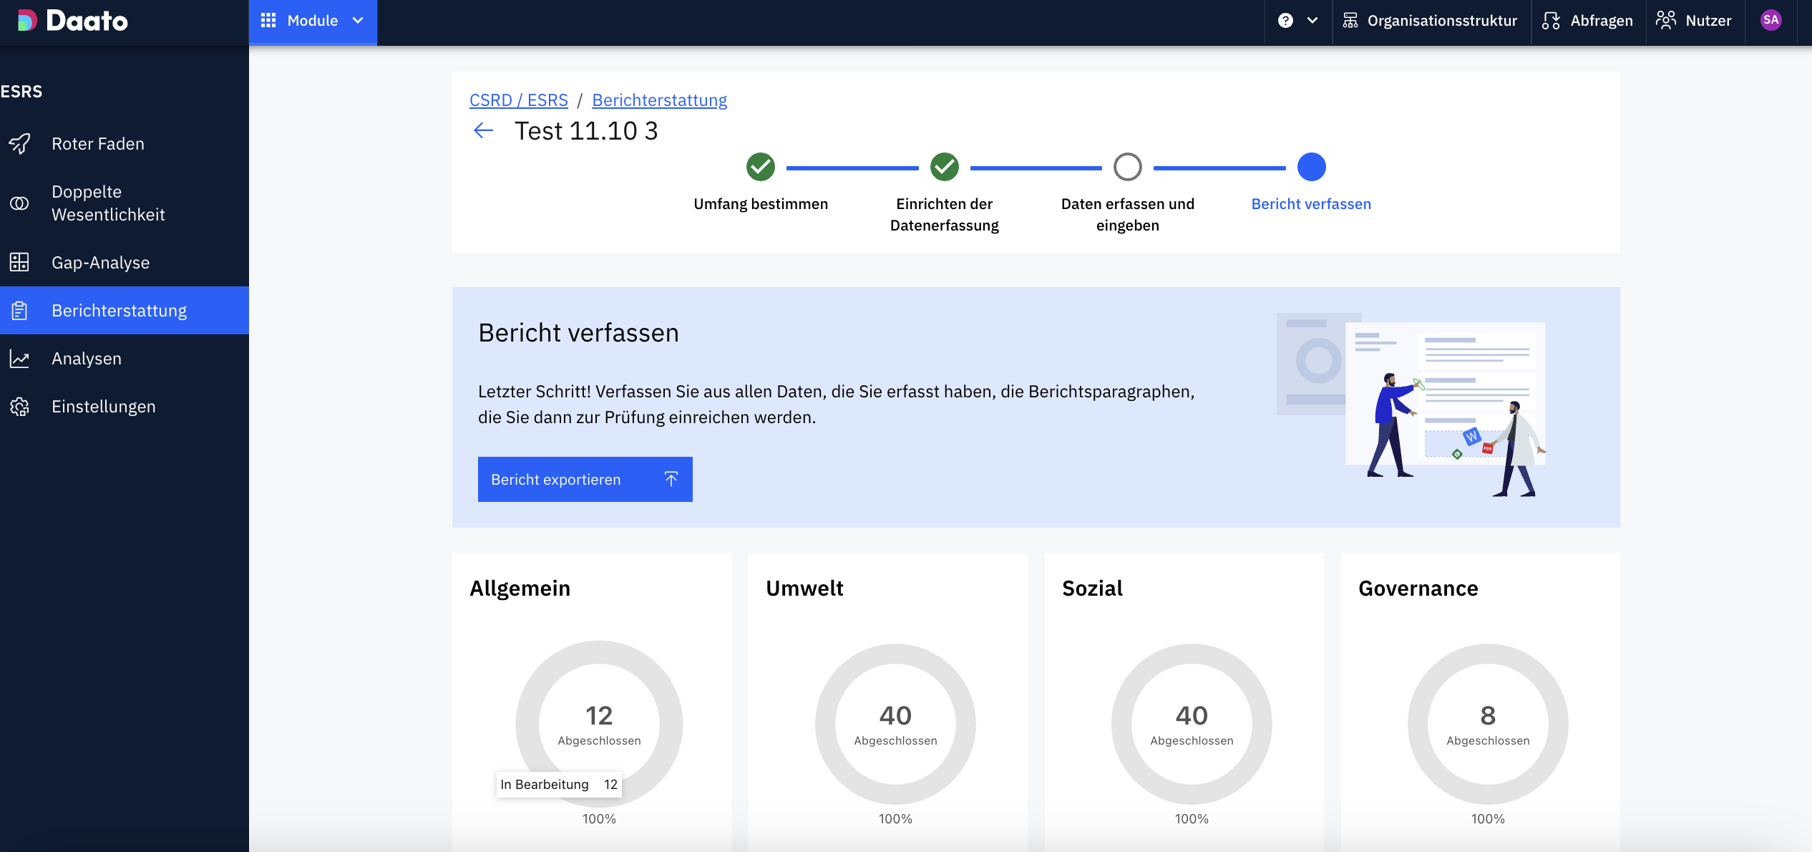Viewport: 1812px width, 852px height.
Task: Click the chevron next to the help icon
Action: click(x=1312, y=21)
